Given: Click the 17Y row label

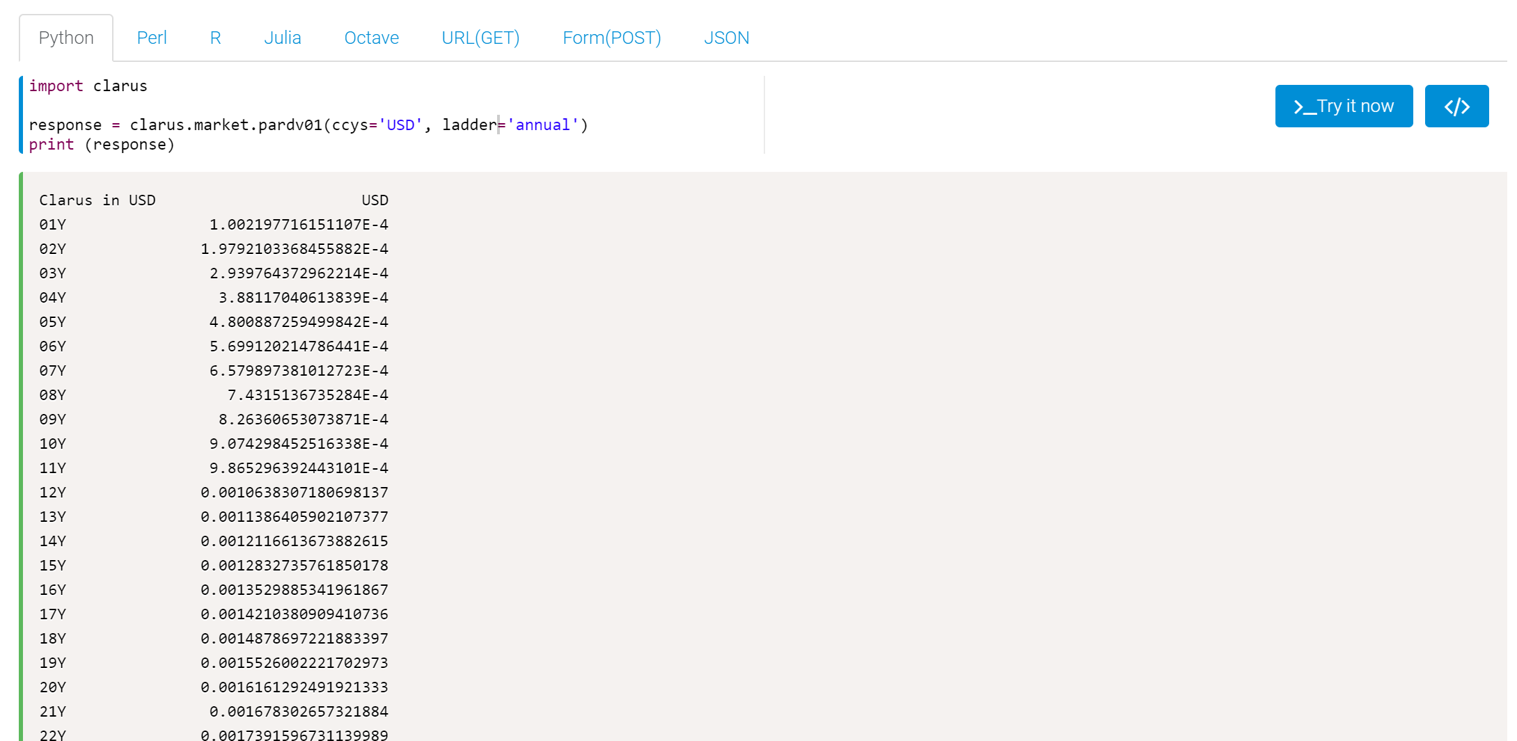Looking at the screenshot, I should [53, 614].
